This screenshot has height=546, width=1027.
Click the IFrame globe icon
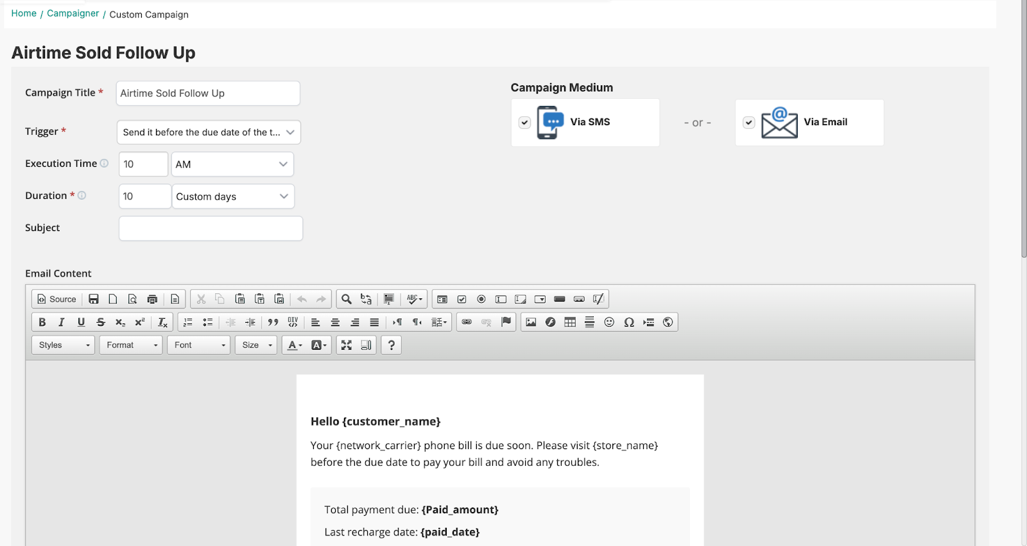[x=668, y=322]
